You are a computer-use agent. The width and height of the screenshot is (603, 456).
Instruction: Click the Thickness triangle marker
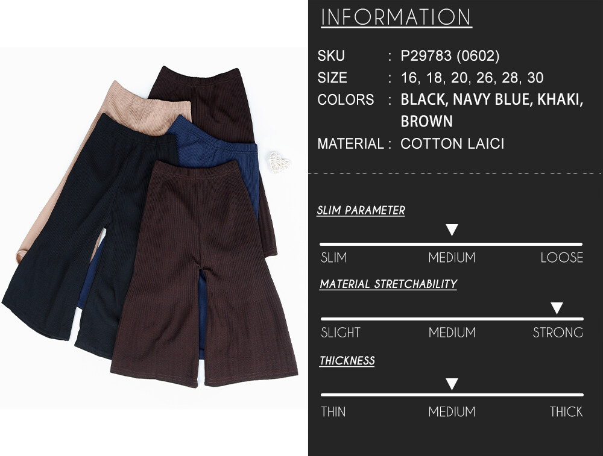click(452, 384)
